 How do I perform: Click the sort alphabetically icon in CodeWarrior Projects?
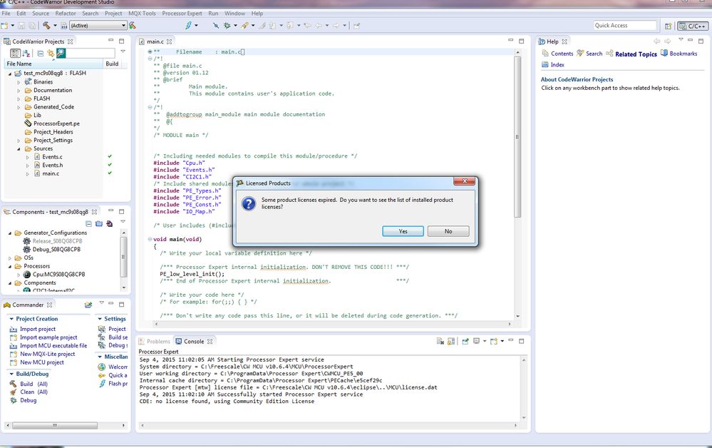tap(26, 54)
